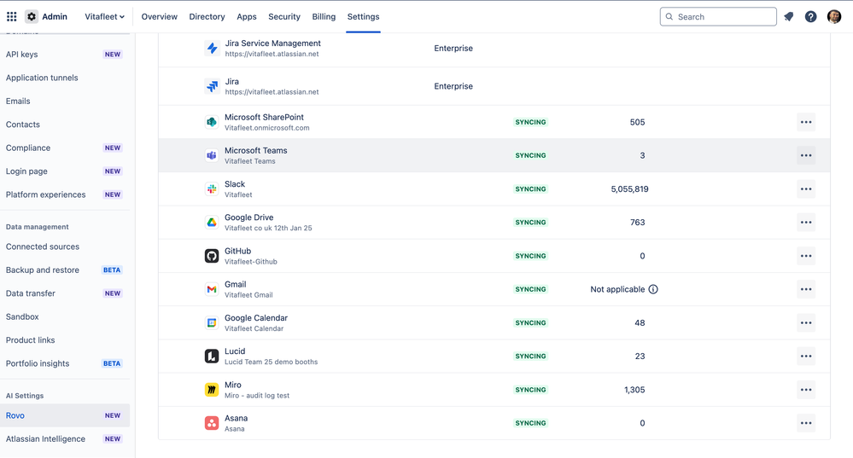
Task: Select the Settings tab
Action: point(364,17)
